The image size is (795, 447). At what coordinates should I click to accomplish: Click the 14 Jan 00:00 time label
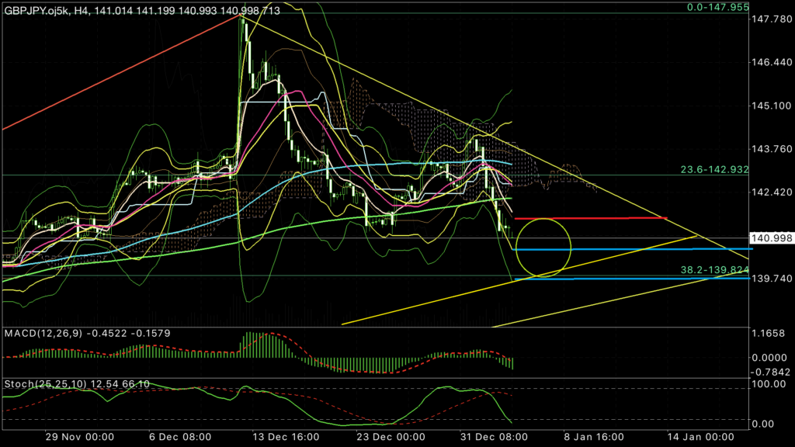(700, 437)
